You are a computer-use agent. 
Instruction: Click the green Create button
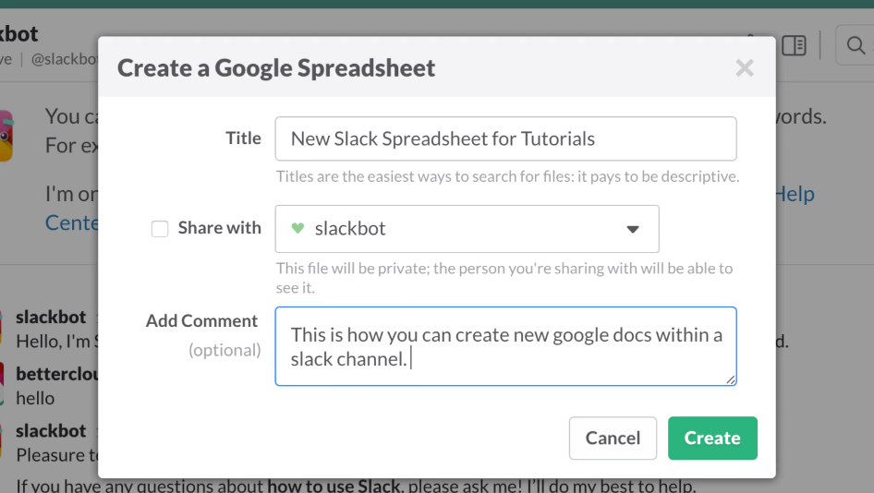point(712,438)
